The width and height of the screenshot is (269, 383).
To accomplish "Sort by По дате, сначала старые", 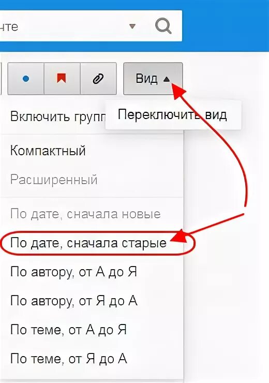I will (x=88, y=243).
